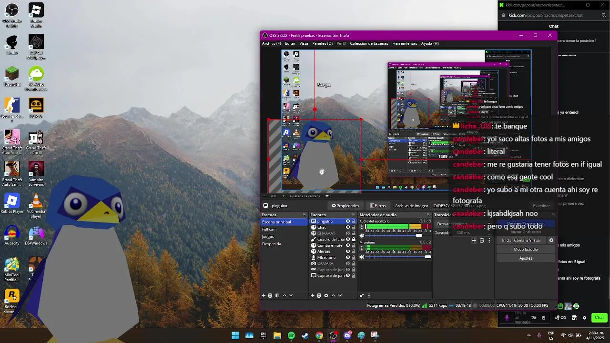Undock the Mezclador de audio panel
The width and height of the screenshot is (610, 343).
(428, 215)
